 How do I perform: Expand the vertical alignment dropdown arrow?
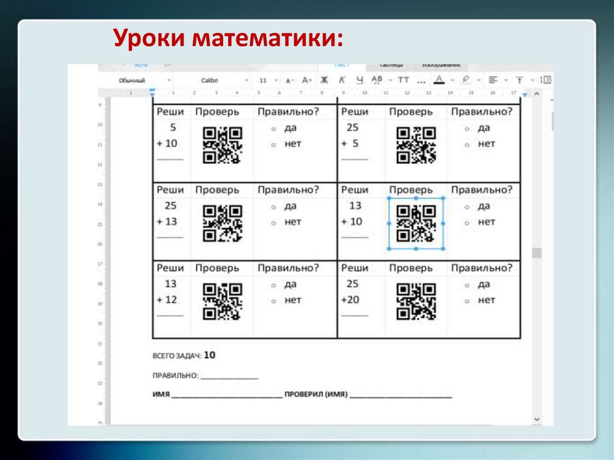(532, 80)
